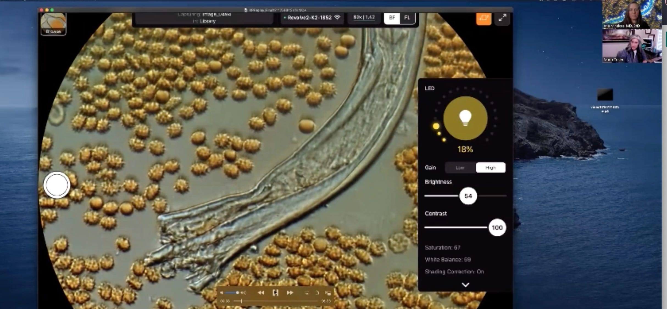
Task: Click the Contrast label
Action: [x=436, y=214]
